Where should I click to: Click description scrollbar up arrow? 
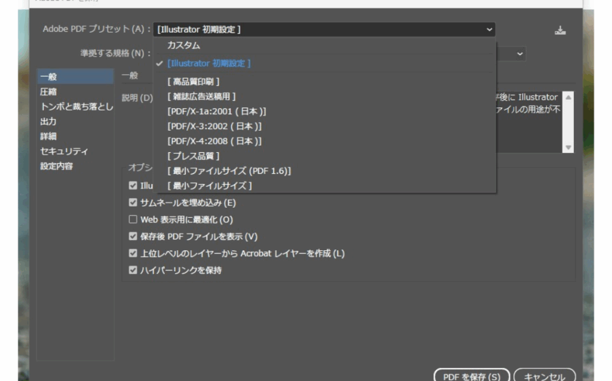568,97
